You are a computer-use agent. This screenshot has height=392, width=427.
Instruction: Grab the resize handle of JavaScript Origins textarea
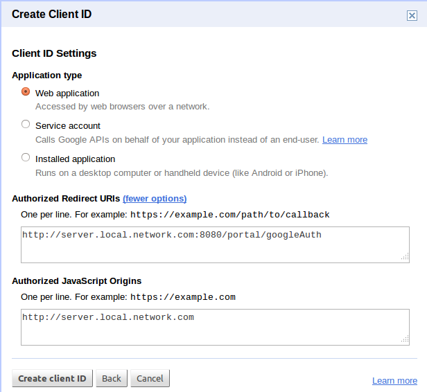click(406, 339)
